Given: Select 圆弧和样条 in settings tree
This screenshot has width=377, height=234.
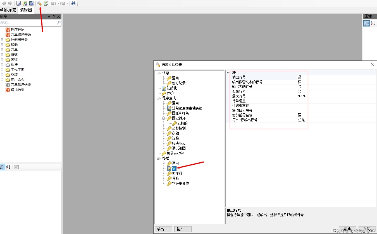Looking at the screenshot, I should [180, 113].
